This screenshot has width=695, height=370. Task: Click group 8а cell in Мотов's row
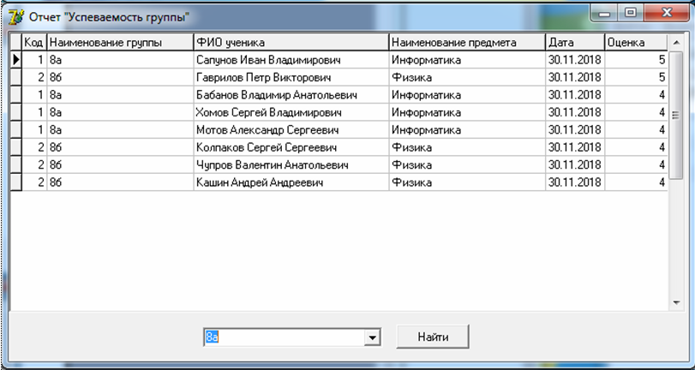point(120,130)
